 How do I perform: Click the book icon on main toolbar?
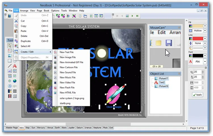9,16
